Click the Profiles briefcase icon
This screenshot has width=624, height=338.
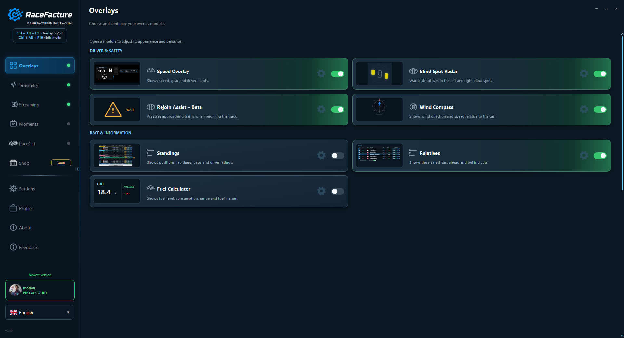13,208
